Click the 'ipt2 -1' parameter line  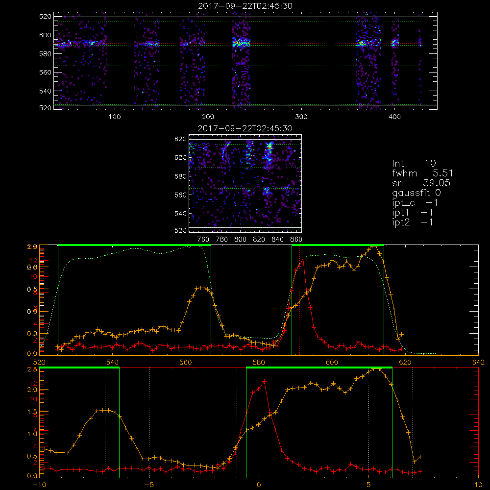tap(413, 222)
